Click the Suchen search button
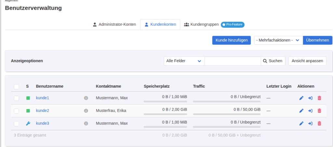Viewport: 333px width, 147px height. (x=273, y=61)
